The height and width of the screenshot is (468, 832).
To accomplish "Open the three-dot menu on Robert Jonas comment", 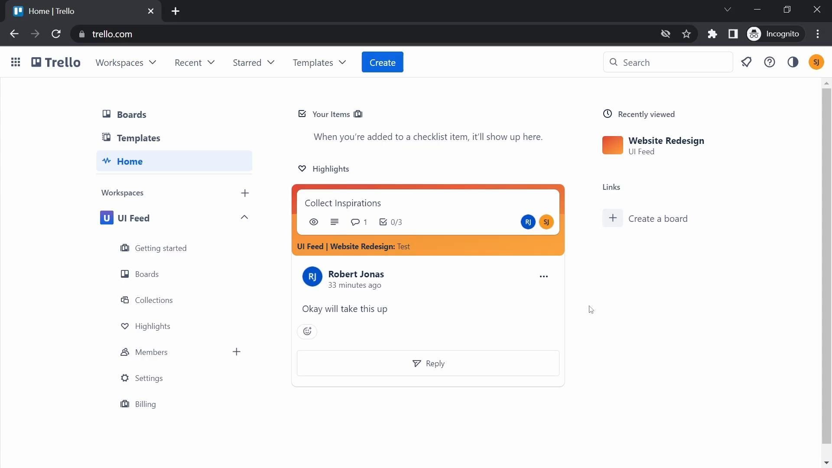I will coord(544,276).
